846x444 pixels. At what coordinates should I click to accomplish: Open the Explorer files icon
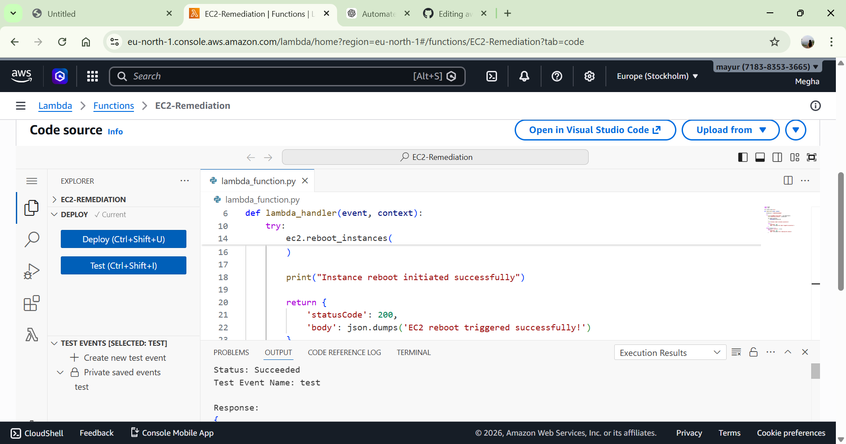32,207
